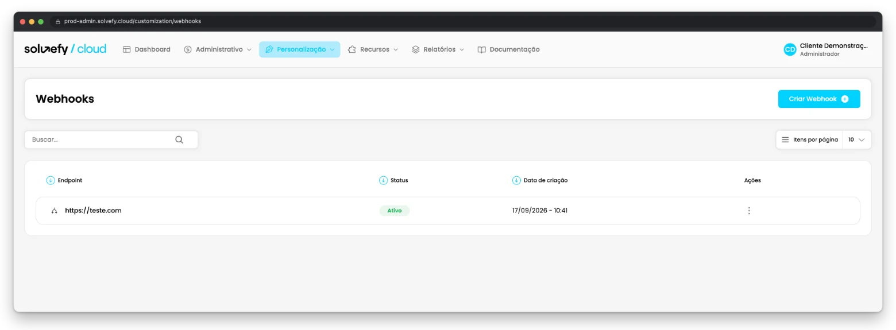Click the Webhooks page heading

[65, 99]
